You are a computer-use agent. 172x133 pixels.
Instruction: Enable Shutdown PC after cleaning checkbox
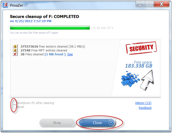(x=14, y=103)
